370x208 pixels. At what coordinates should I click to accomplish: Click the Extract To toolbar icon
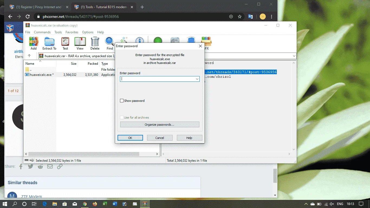point(49,43)
